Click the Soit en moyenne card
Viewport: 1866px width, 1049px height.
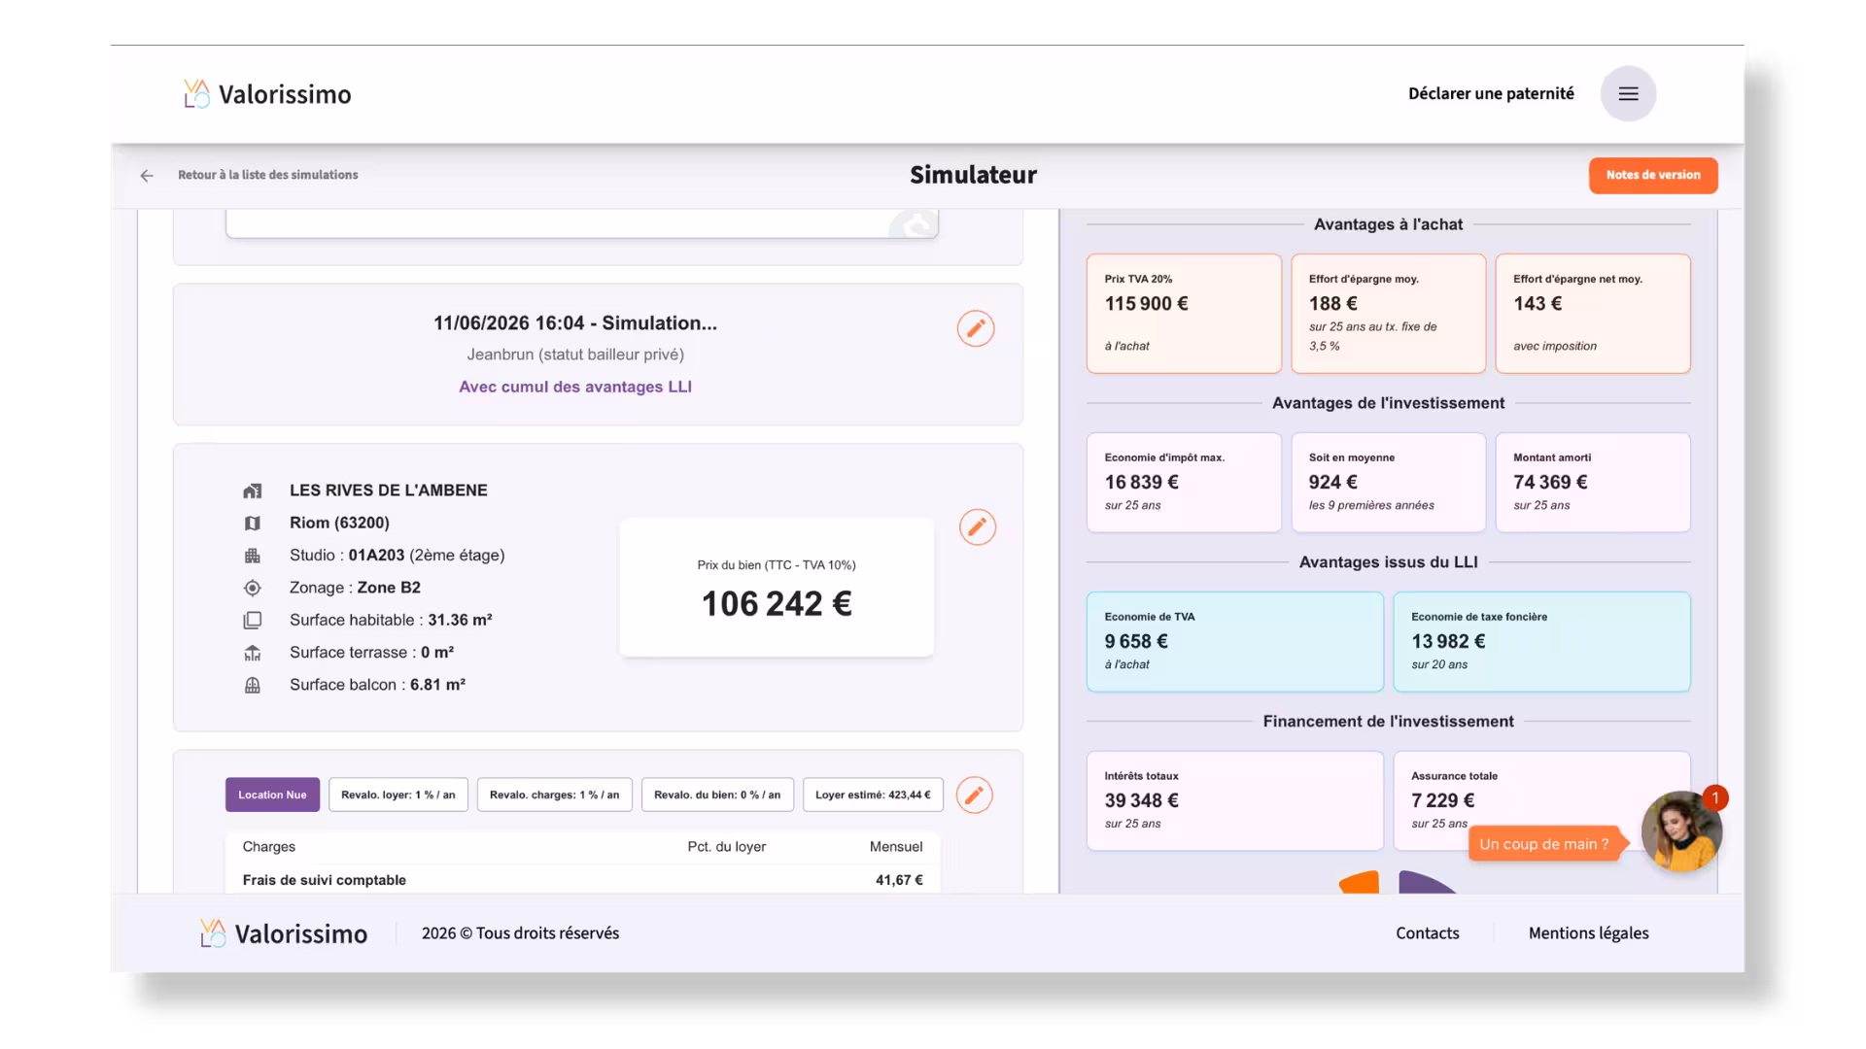click(1389, 483)
